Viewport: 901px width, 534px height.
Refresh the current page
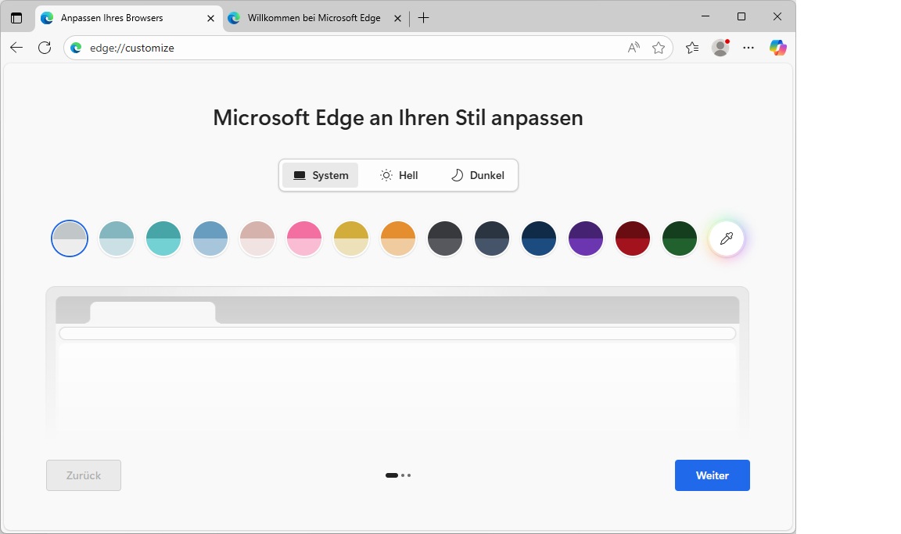pyautogui.click(x=45, y=48)
